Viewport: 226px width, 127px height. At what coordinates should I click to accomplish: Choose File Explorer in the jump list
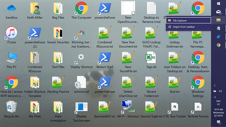coord(188,20)
